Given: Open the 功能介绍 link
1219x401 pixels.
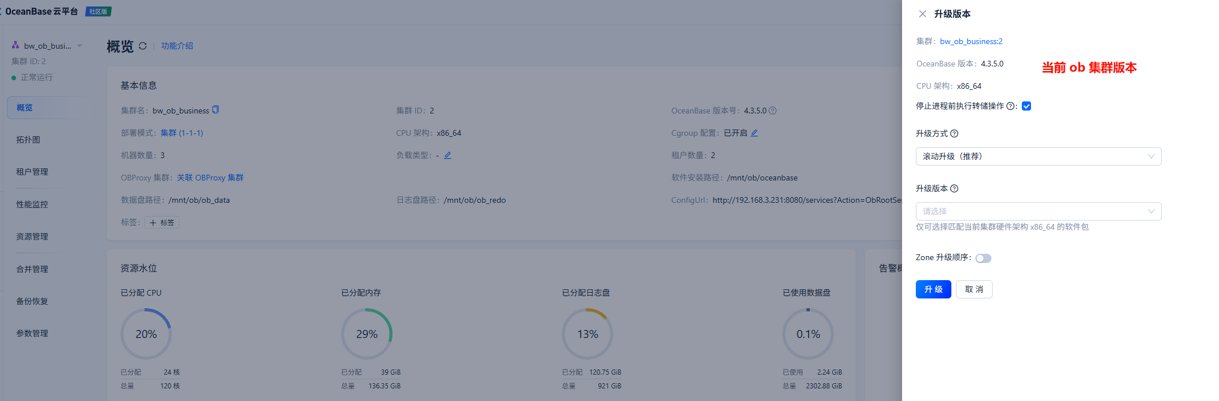Looking at the screenshot, I should (177, 46).
